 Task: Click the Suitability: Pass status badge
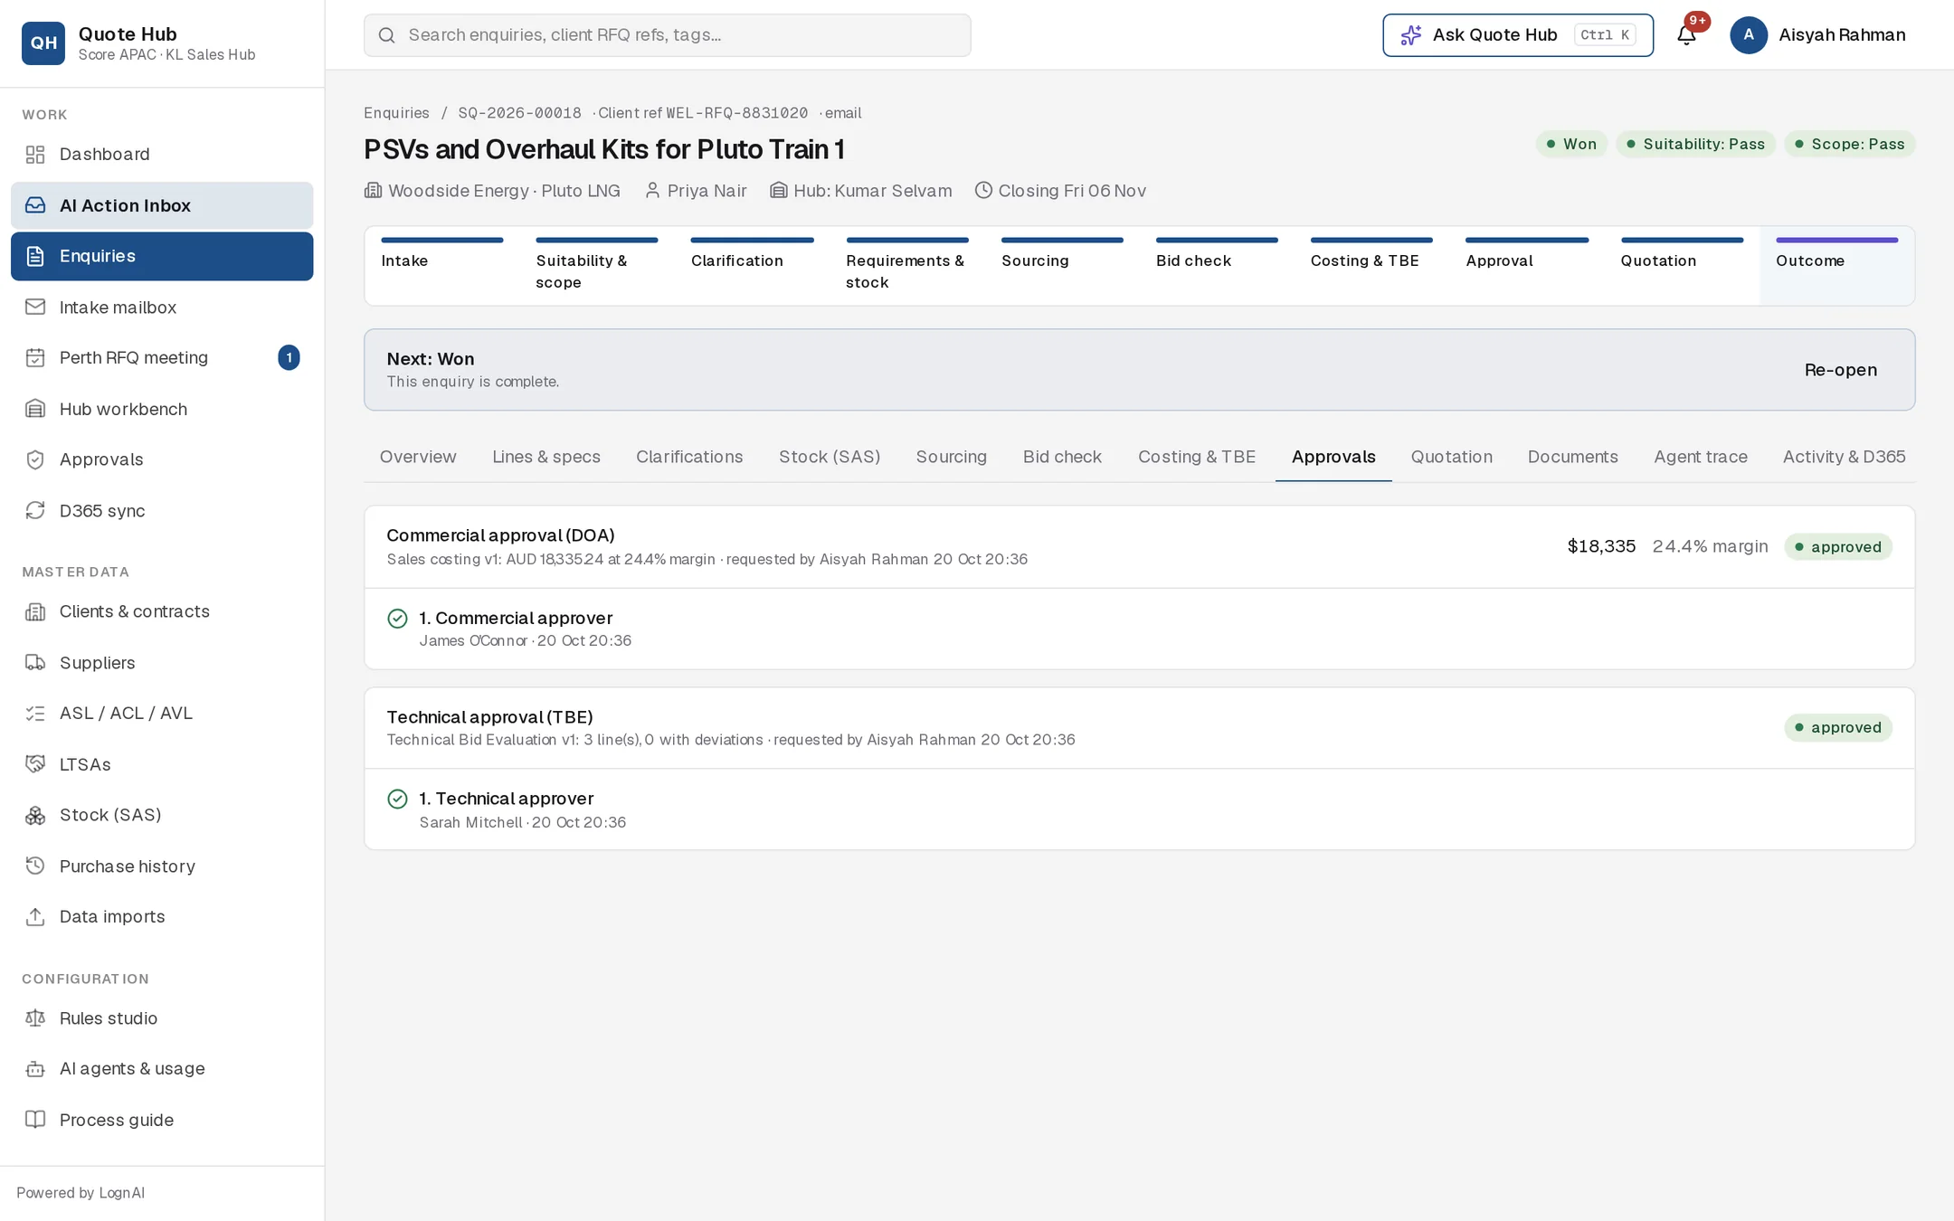(x=1695, y=144)
